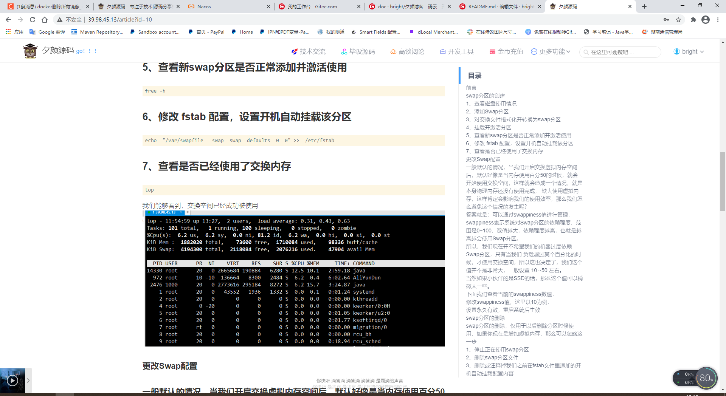Image resolution: width=726 pixels, height=396 pixels.
Task: Open 首页 - PayPal bookmark
Action: (206, 32)
